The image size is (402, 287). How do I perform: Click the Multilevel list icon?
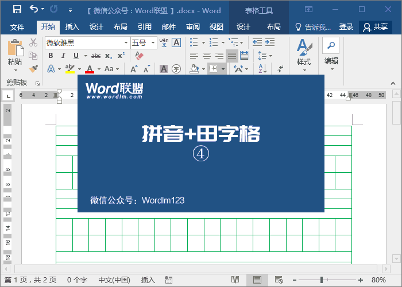233,42
